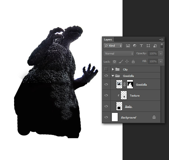Image resolution: width=169 pixels, height=160 pixels.
Task: Open the Kind filter type dropdown
Action: [113, 46]
